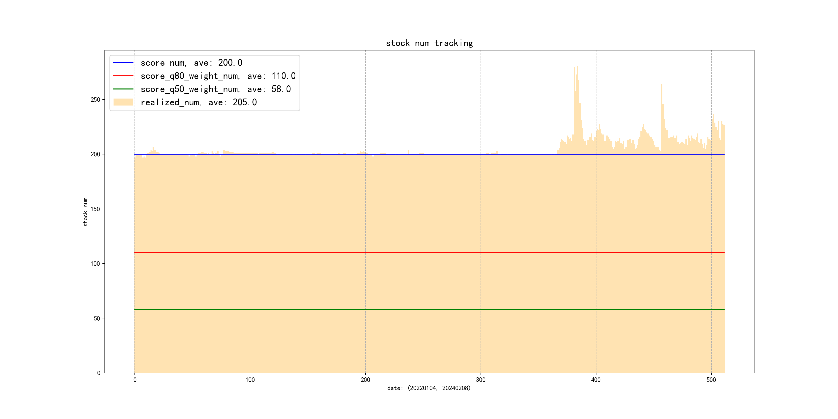Click the stock_num y-axis label
The height and width of the screenshot is (419, 838).
[x=86, y=212]
